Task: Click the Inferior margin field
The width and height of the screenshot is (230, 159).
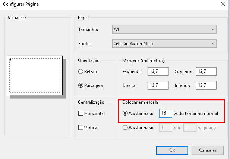Action: coord(206,85)
